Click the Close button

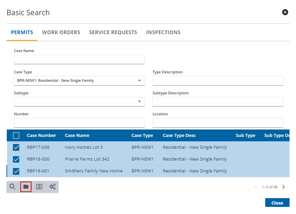pos(277,203)
